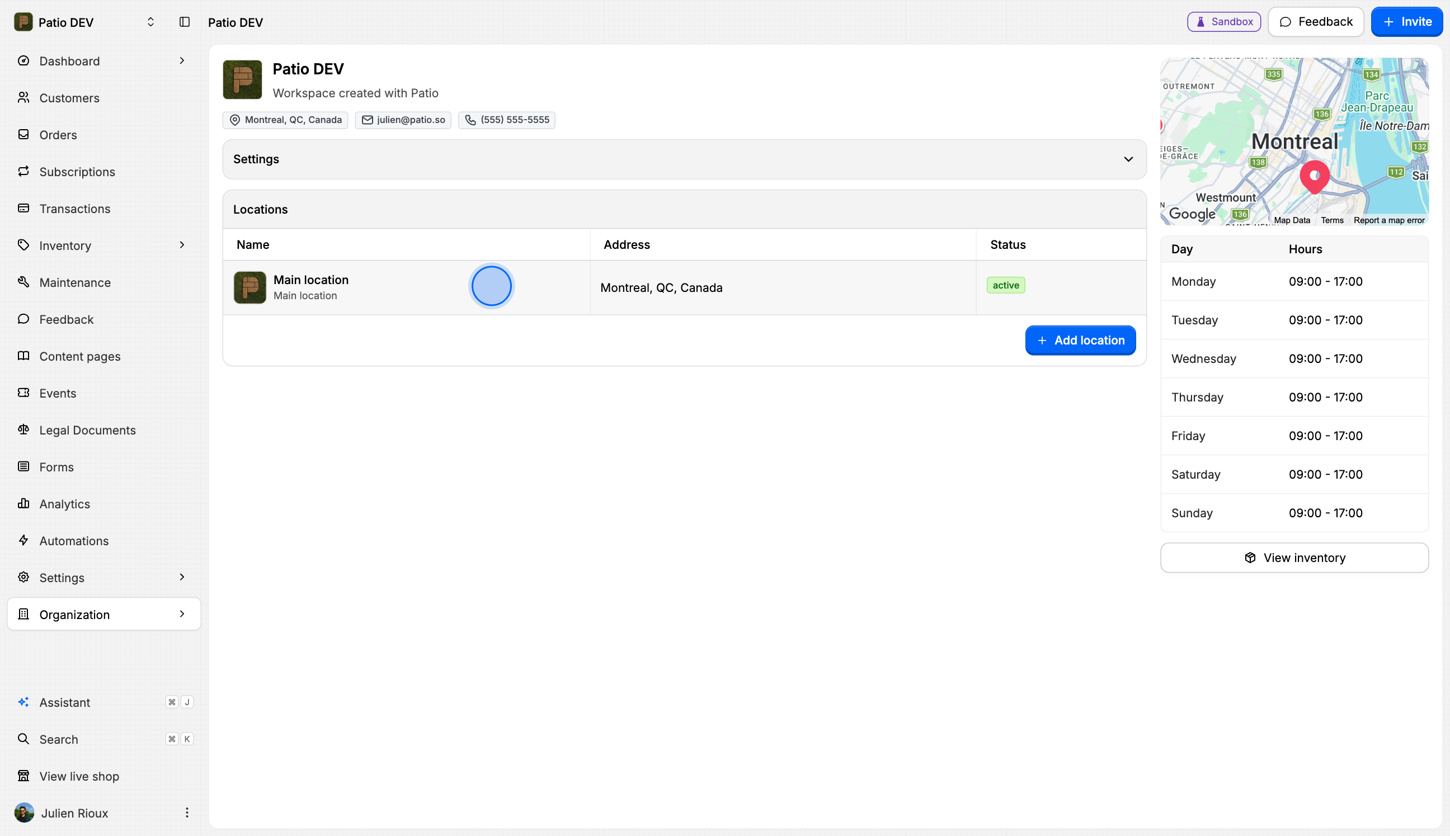Expand the Settings section with its down chevron

1128,159
